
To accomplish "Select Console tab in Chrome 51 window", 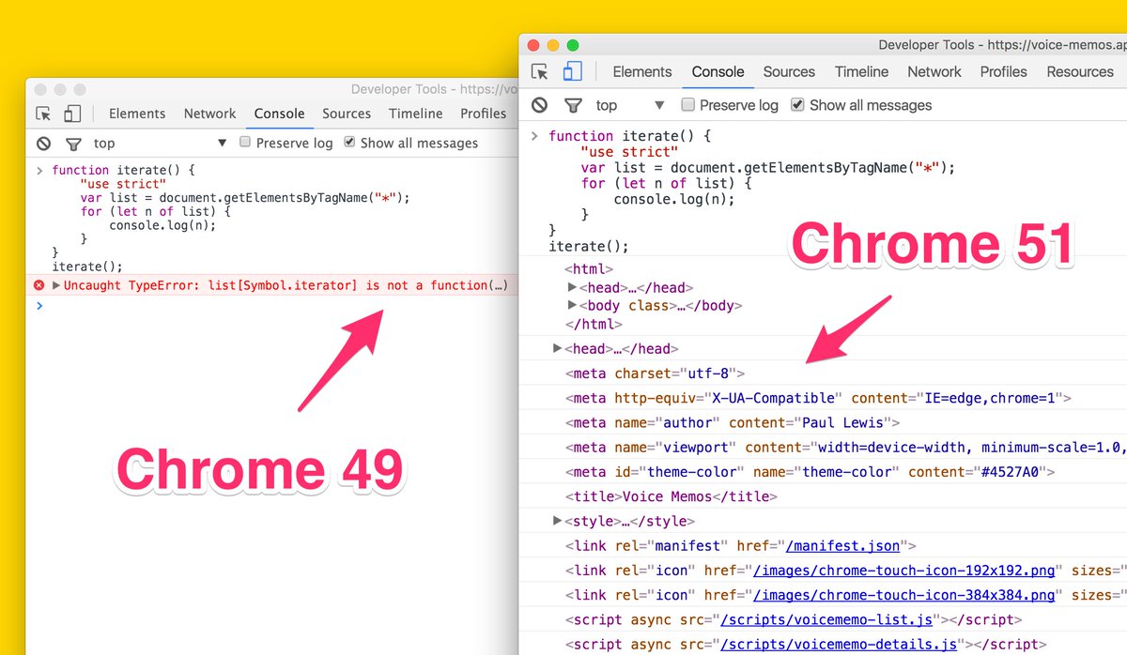I will coord(718,71).
